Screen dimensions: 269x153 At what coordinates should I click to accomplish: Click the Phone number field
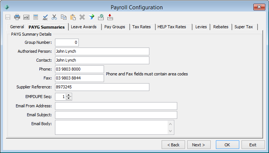tap(80, 69)
